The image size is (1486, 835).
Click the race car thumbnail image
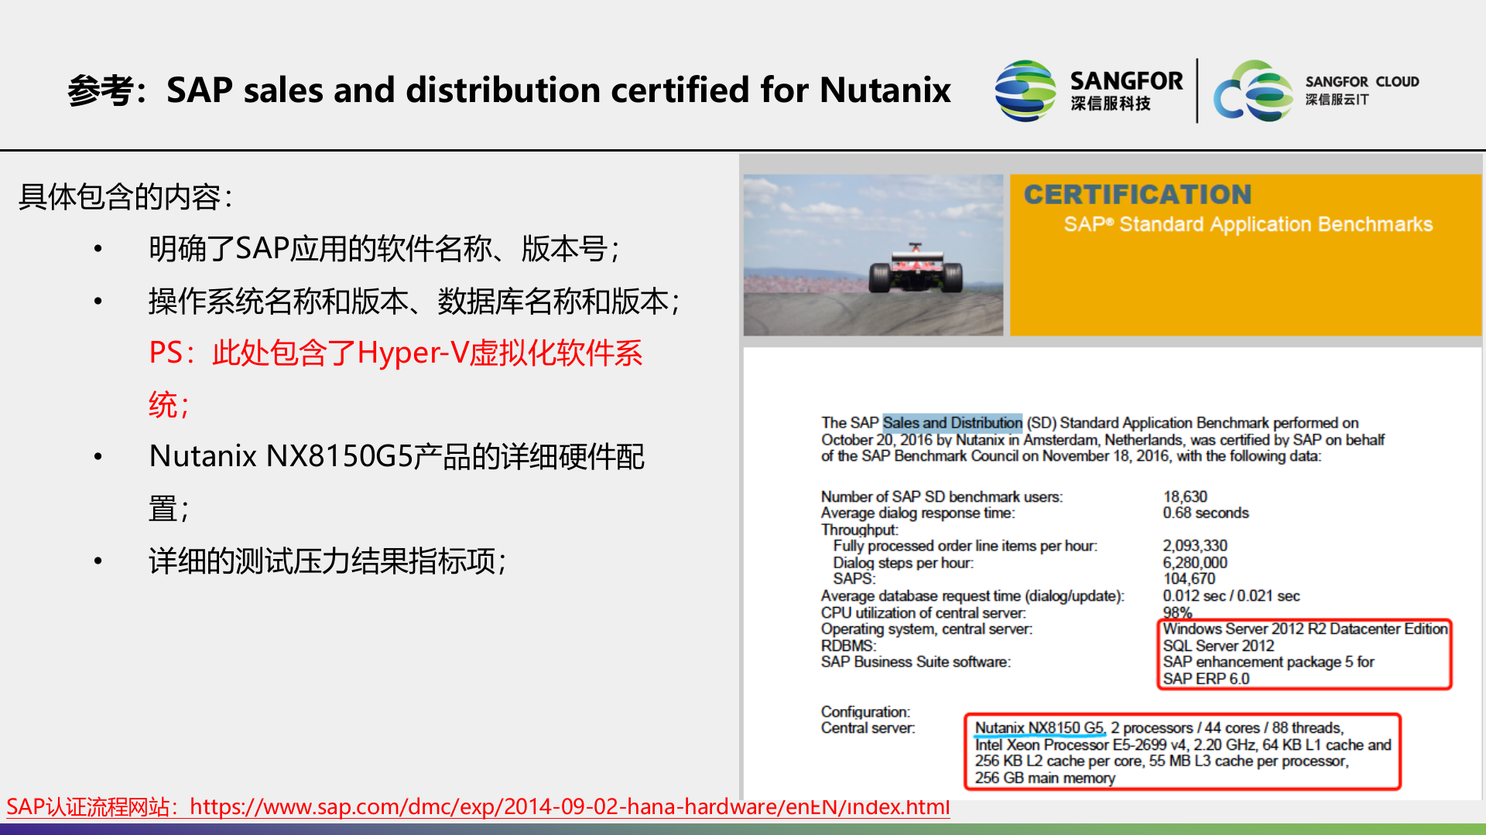point(873,255)
